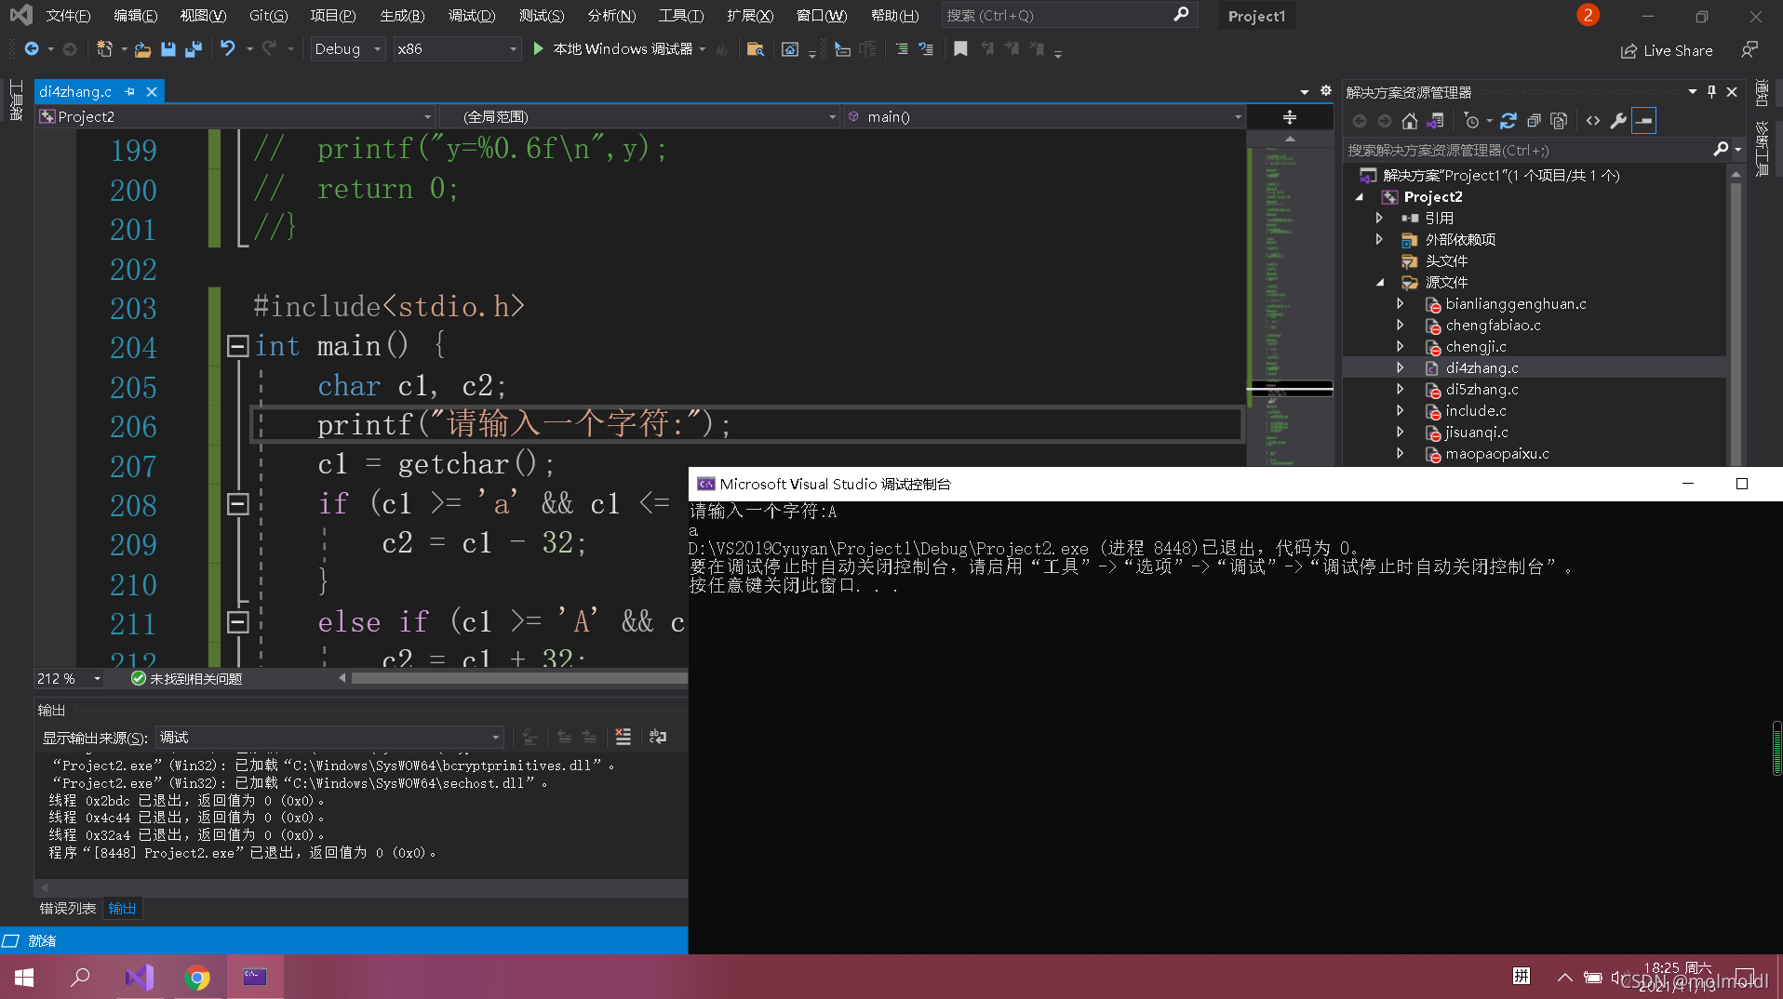Image resolution: width=1783 pixels, height=999 pixels.
Task: Click the Save All icon
Action: (x=194, y=49)
